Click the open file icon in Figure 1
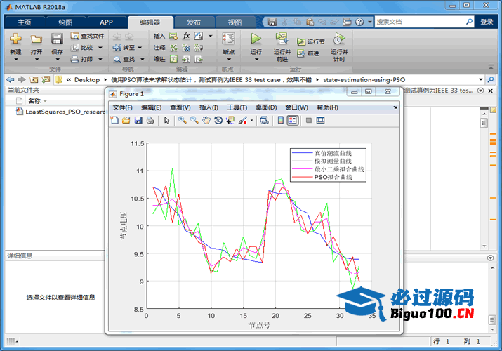The height and width of the screenshot is (351, 502). pyautogui.click(x=126, y=120)
